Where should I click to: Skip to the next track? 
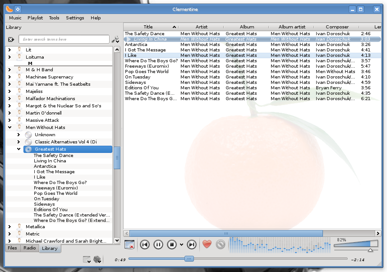(x=192, y=244)
